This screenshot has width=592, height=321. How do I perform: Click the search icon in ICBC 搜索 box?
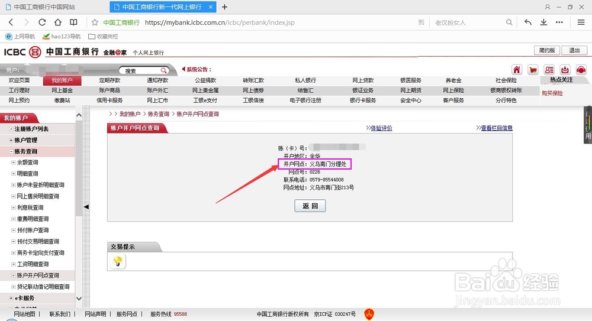(x=163, y=70)
